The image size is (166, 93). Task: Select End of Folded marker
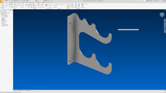(x=5, y=26)
